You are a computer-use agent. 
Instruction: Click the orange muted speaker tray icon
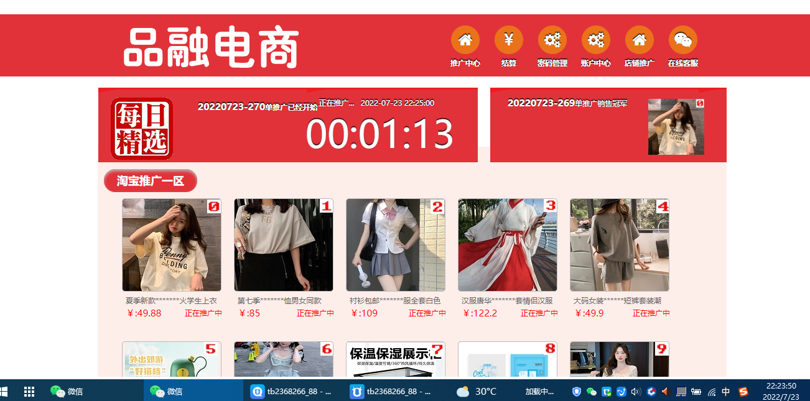(665, 392)
